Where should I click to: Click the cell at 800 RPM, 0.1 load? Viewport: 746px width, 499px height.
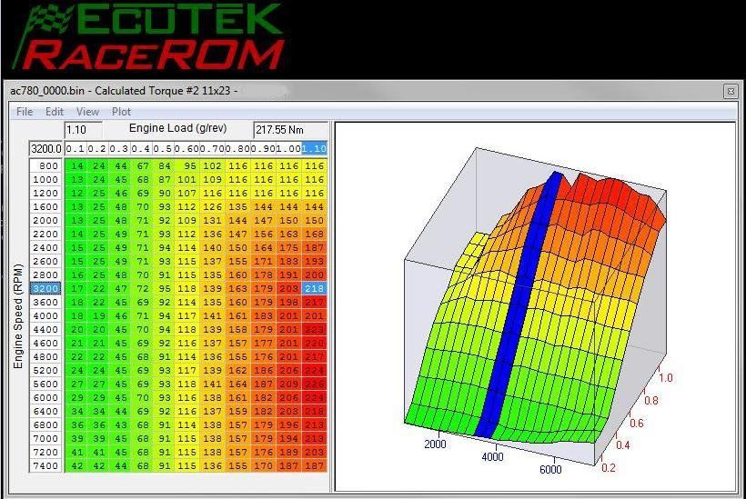(76, 166)
